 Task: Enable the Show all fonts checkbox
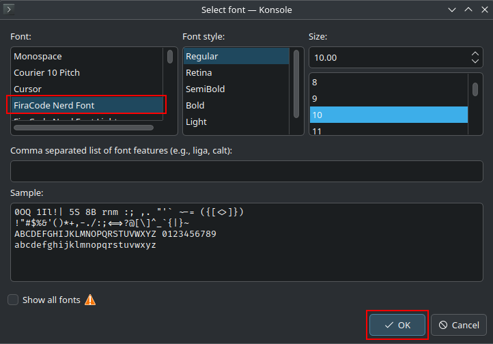[13, 300]
